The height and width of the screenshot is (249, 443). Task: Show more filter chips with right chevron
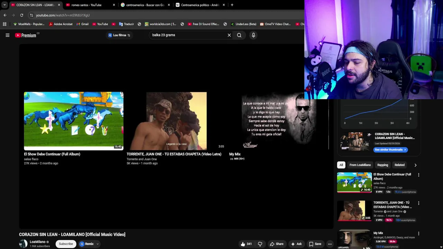(x=415, y=165)
